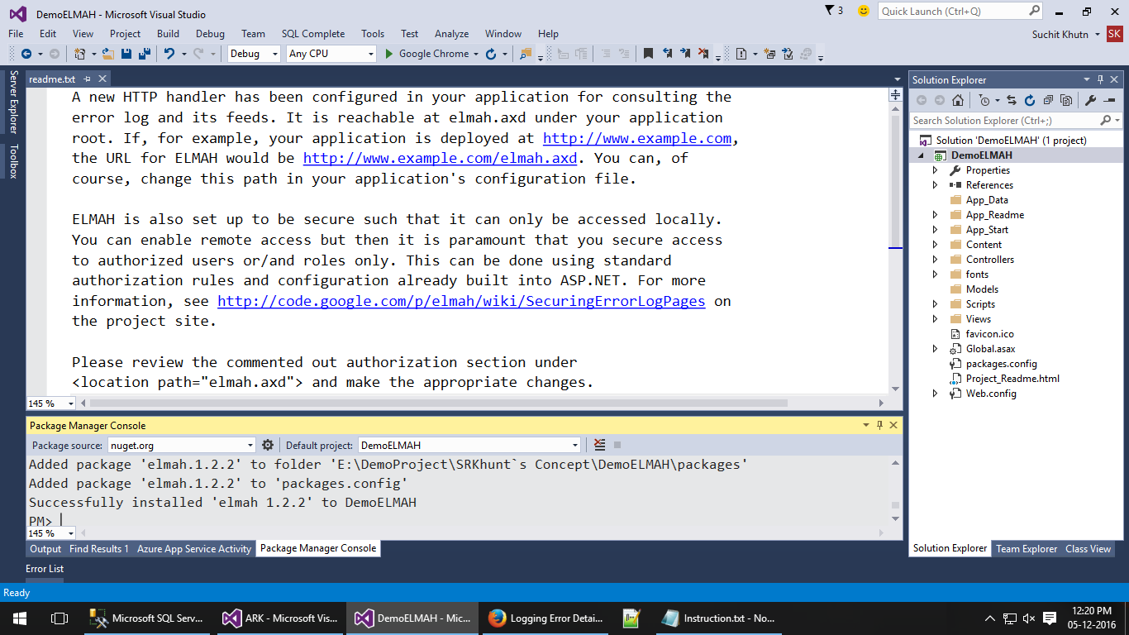Expand the Controllers folder
This screenshot has height=635, width=1129.
click(936, 260)
